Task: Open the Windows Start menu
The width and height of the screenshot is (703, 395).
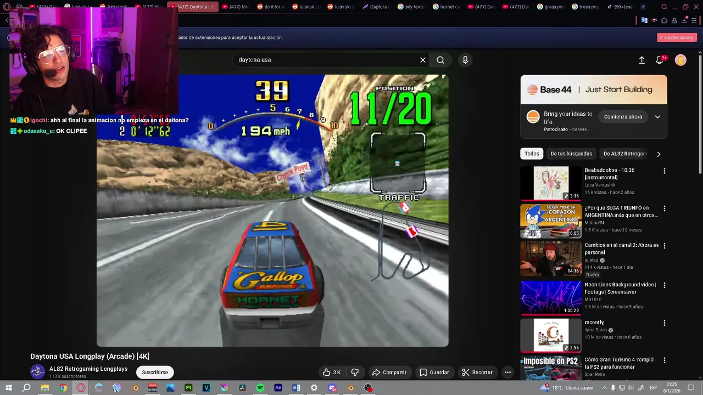Action: point(8,388)
